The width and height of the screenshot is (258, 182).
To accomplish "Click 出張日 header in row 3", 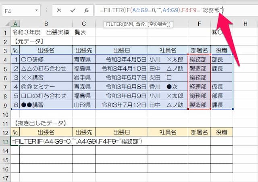I will [x=122, y=50].
